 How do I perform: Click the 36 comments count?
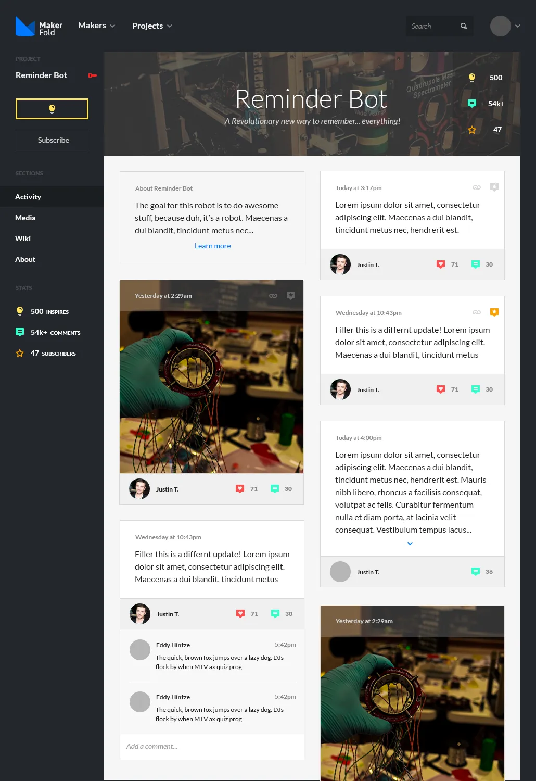[x=489, y=572]
